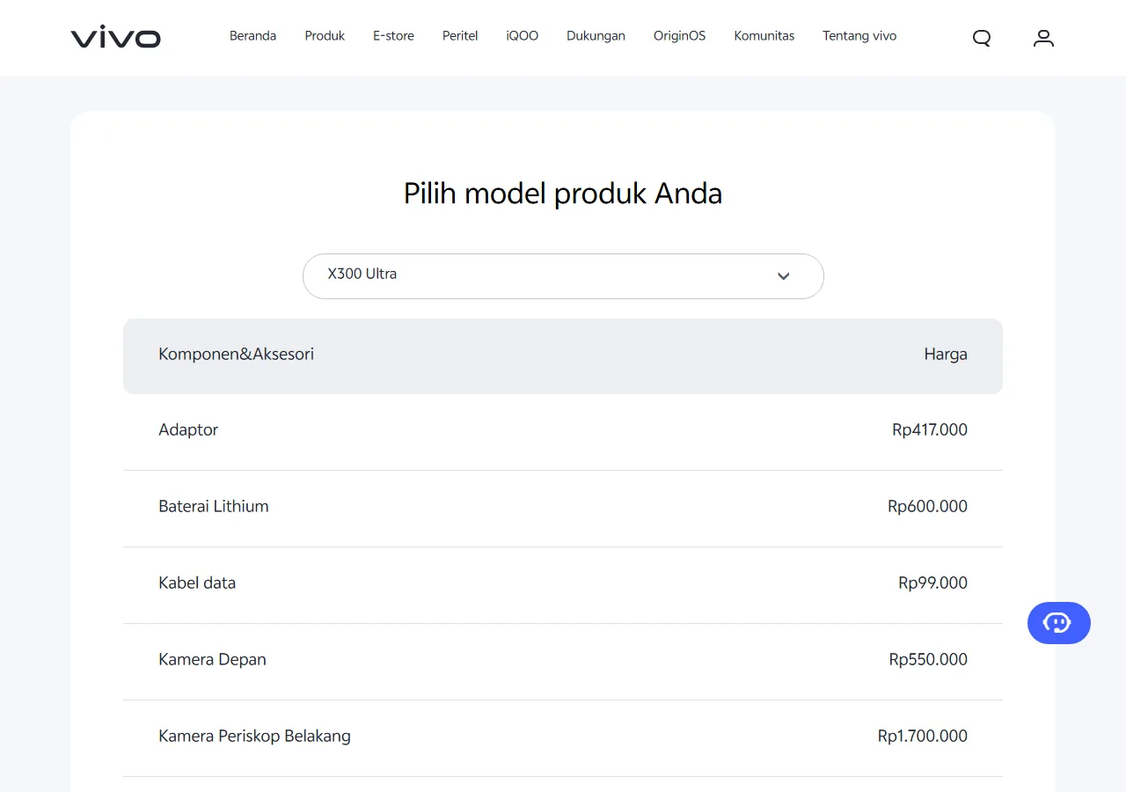
Task: Select the Peritel nav item
Action: click(460, 36)
